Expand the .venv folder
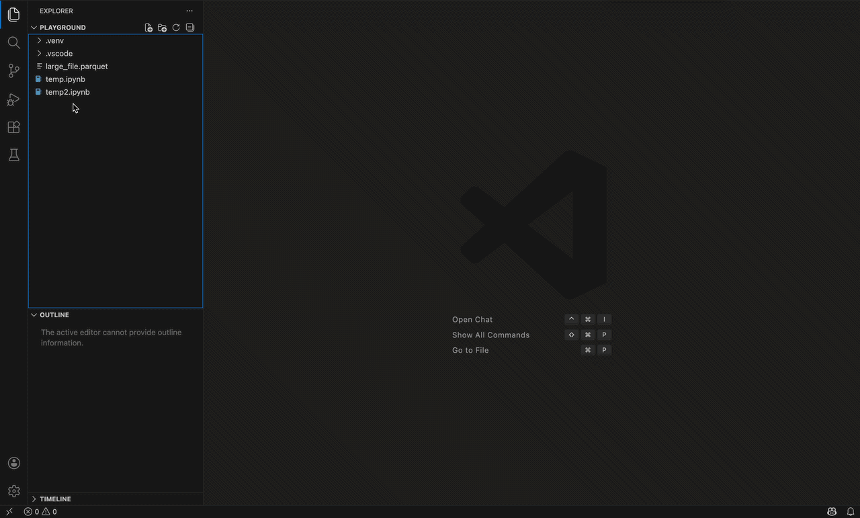The width and height of the screenshot is (860, 518). coord(54,40)
